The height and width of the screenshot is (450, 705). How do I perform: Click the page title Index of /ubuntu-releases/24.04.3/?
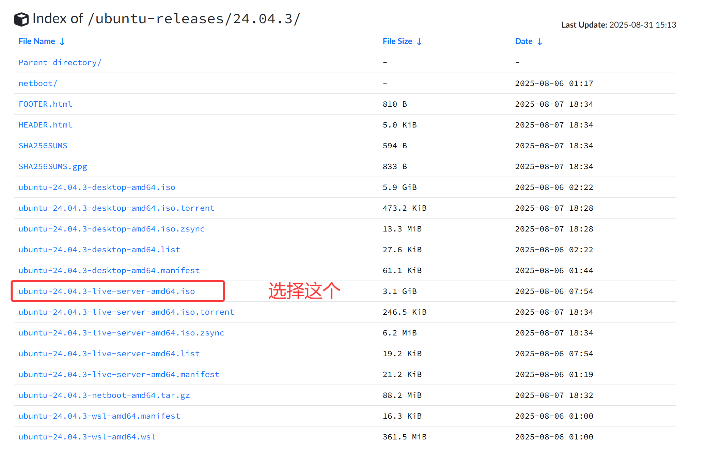166,19
